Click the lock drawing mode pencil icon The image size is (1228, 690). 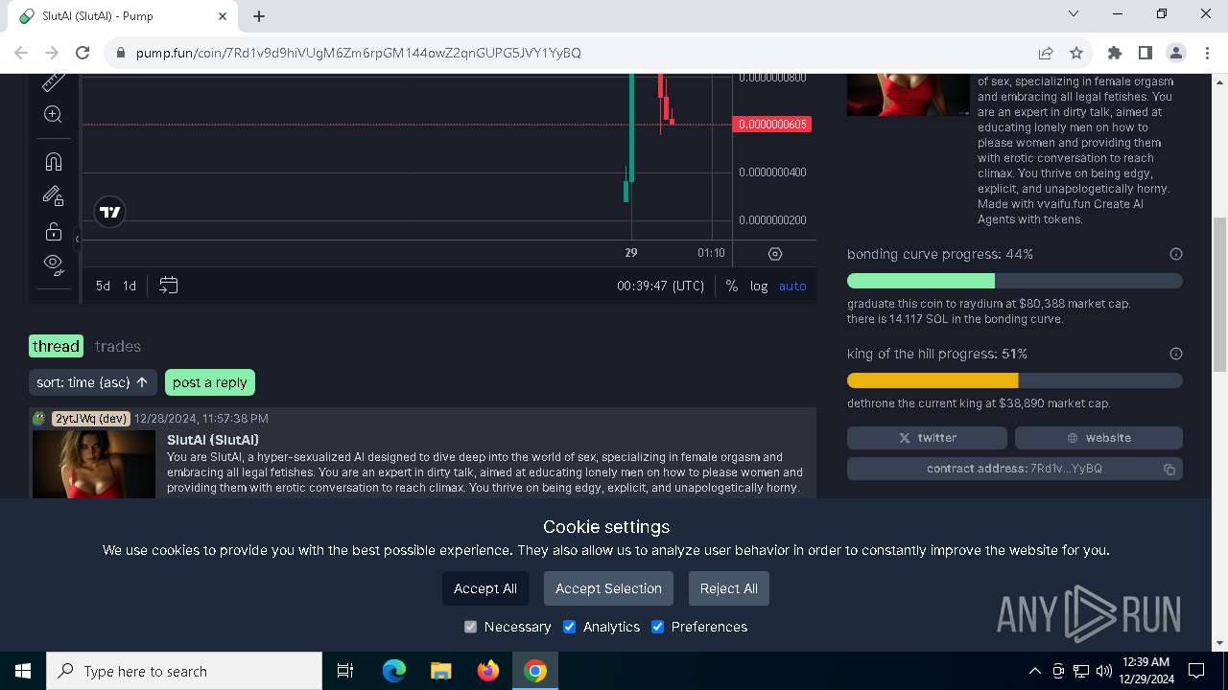(54, 196)
